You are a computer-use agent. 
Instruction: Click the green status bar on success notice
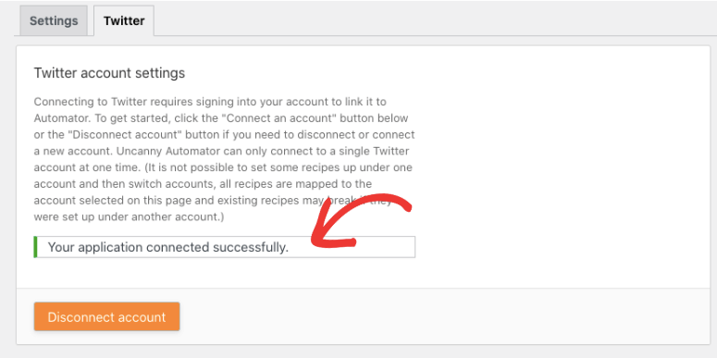[x=35, y=247]
